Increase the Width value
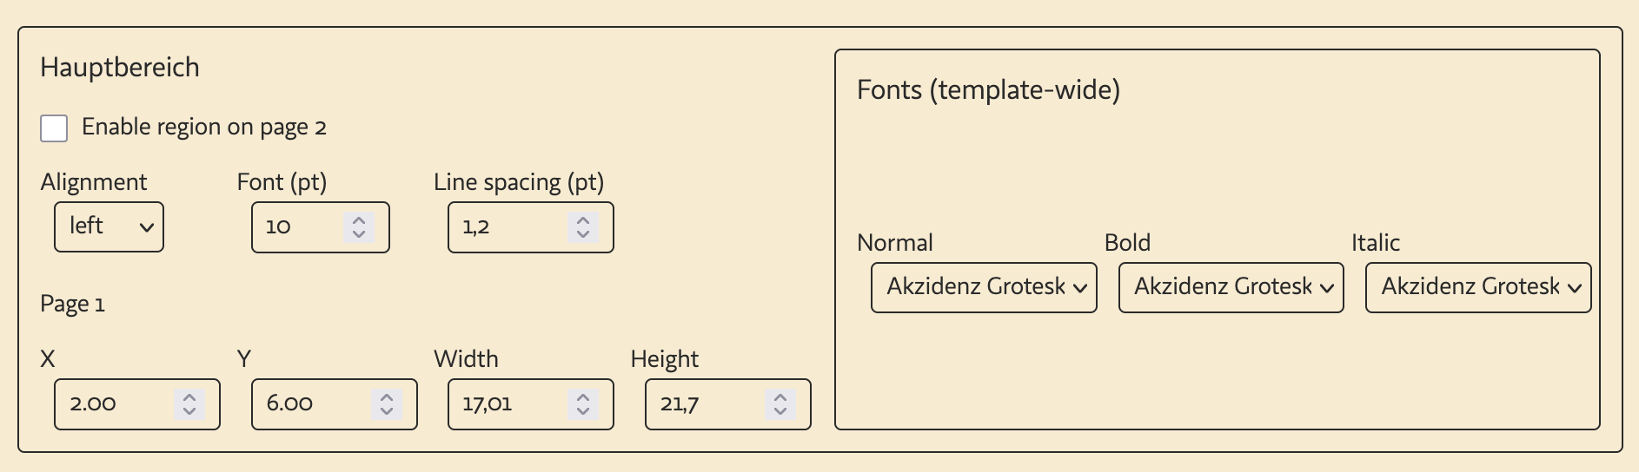Viewport: 1639px width, 472px height. (583, 397)
